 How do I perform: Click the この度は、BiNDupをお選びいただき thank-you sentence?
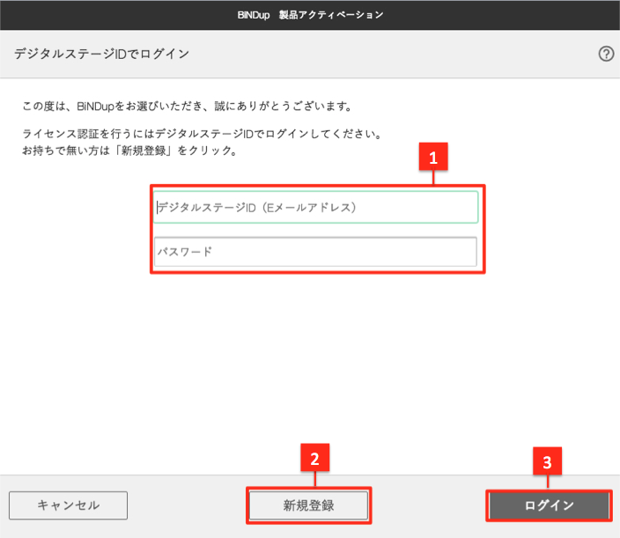click(188, 106)
